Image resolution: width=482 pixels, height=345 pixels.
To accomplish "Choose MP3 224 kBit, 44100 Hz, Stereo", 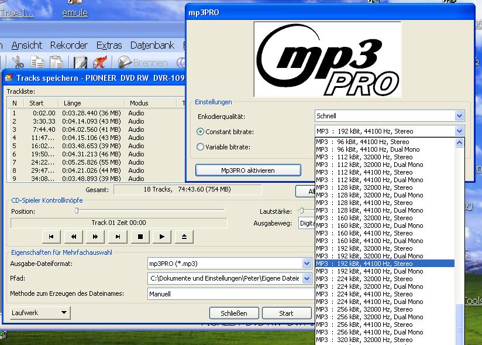I will 385,294.
